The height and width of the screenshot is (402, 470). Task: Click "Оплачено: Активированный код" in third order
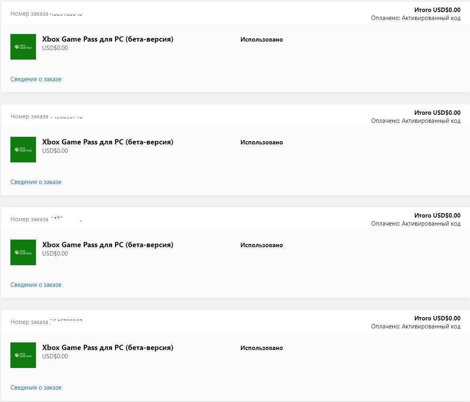point(416,224)
